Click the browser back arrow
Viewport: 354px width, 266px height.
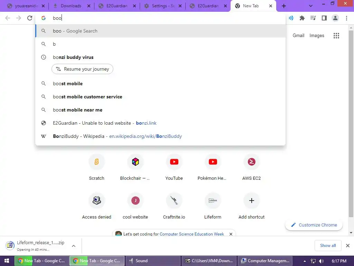(x=8, y=18)
